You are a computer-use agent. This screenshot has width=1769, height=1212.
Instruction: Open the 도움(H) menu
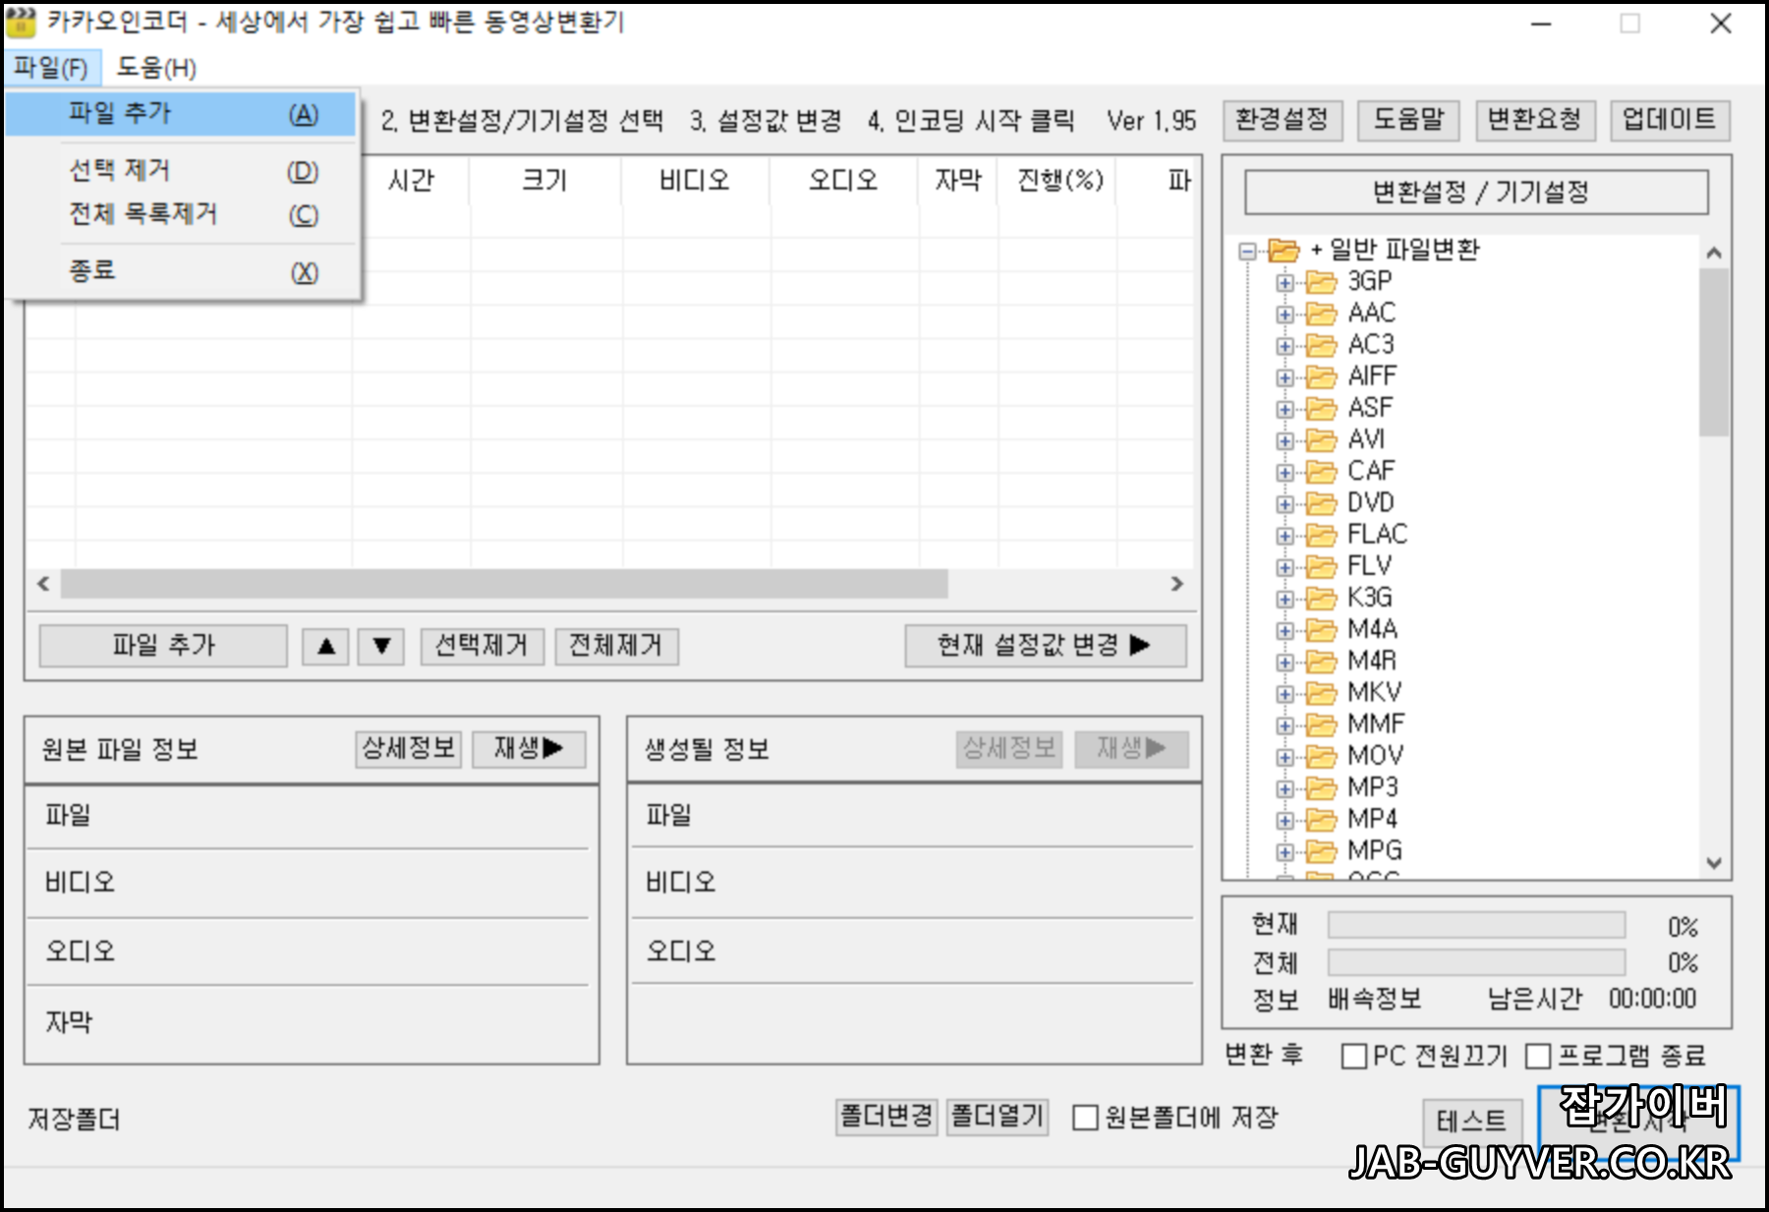[156, 68]
